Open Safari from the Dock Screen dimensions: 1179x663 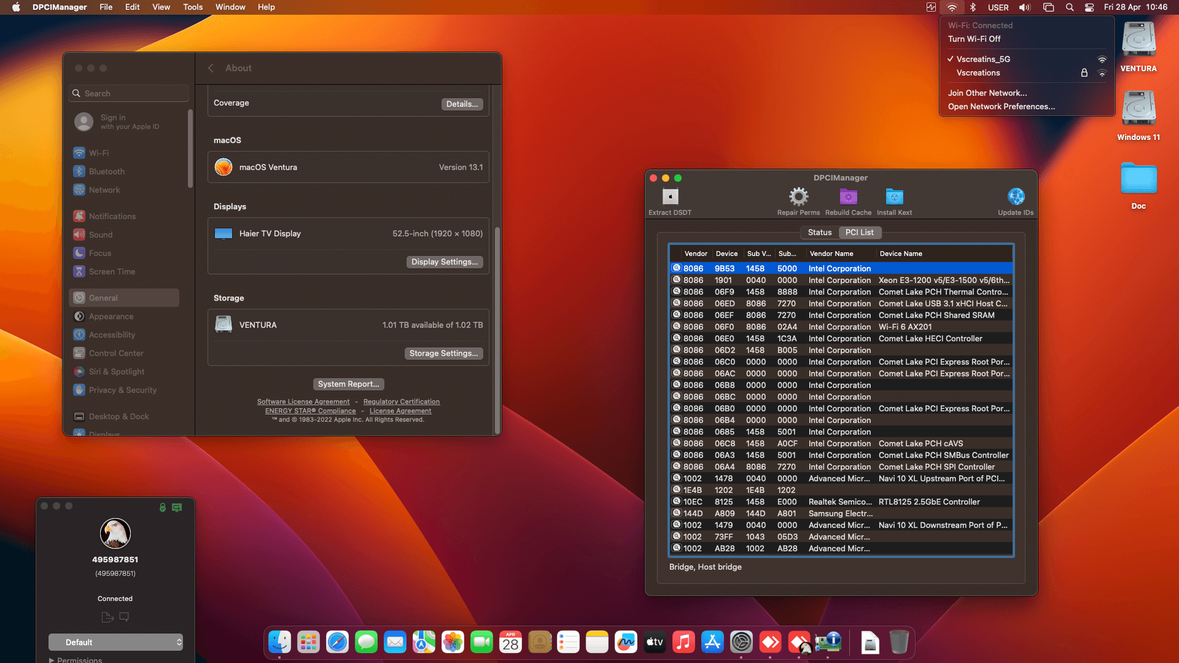337,642
